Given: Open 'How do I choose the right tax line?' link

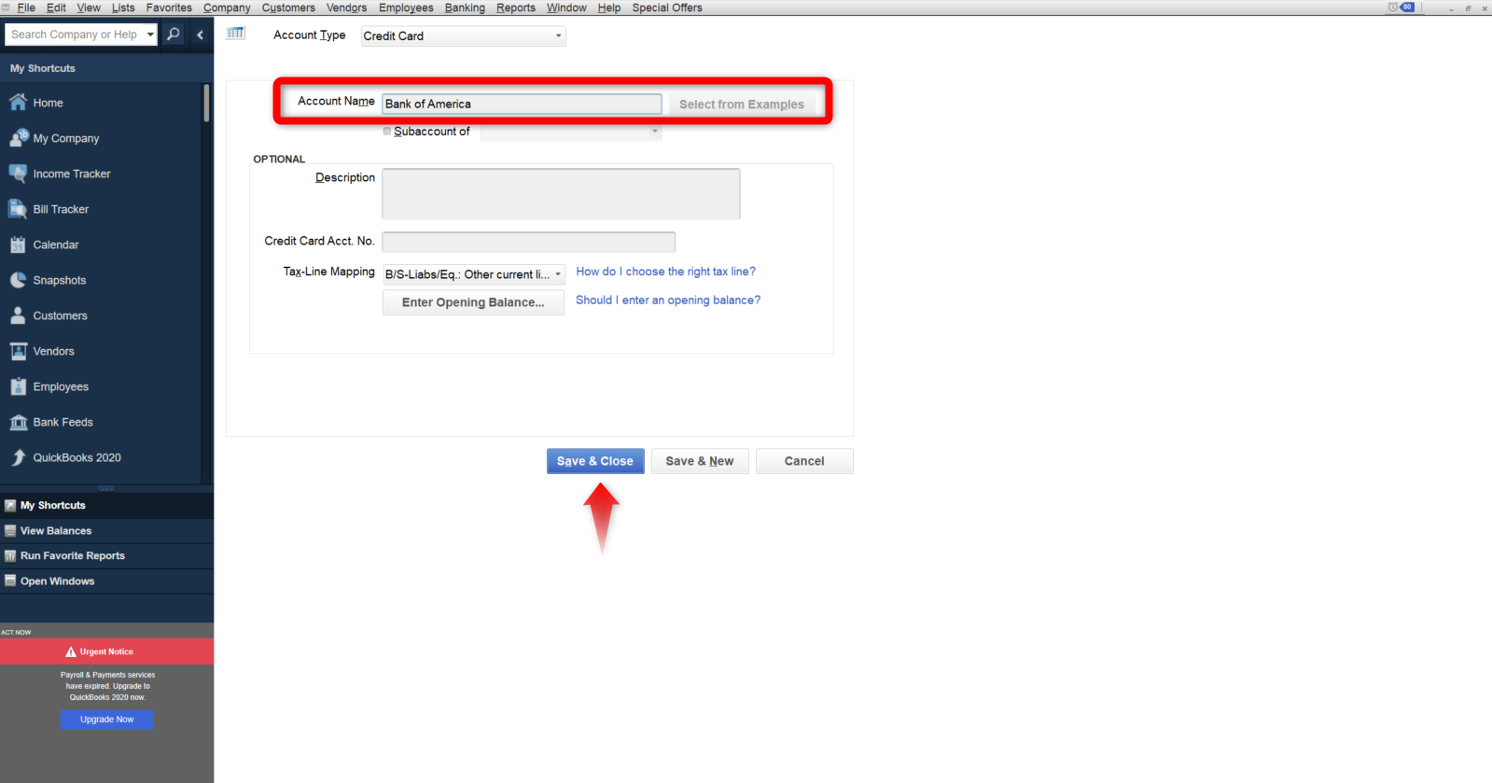Looking at the screenshot, I should click(x=666, y=272).
